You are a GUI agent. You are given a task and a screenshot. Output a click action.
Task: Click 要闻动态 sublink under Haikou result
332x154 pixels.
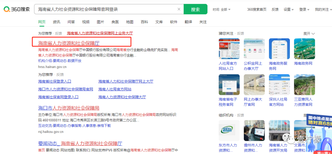coord(60,126)
